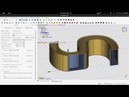This screenshot has width=129, height=97.
Task: Open the Part Design menu
Action: tap(32, 18)
